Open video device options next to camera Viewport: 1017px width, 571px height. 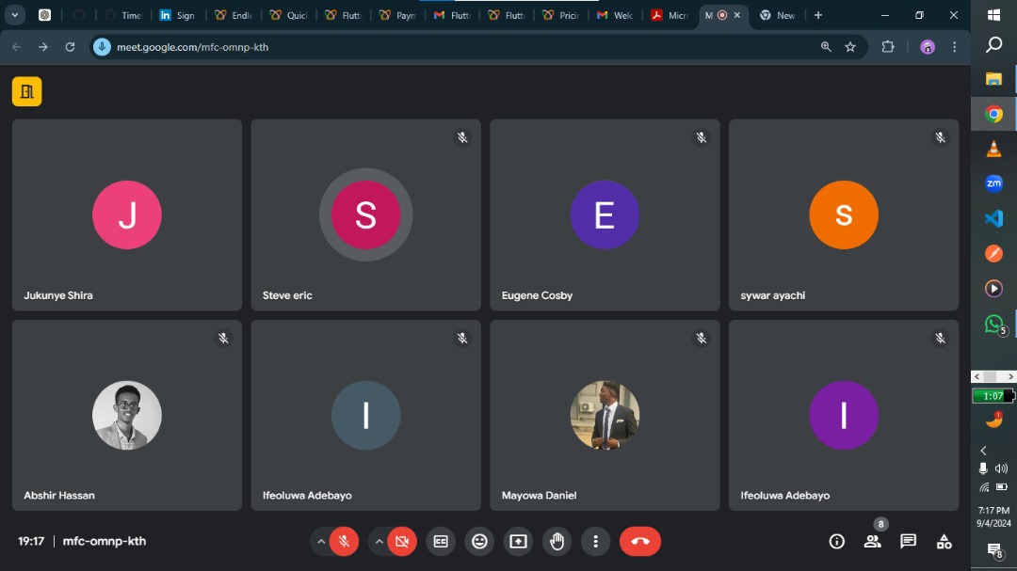click(x=379, y=541)
